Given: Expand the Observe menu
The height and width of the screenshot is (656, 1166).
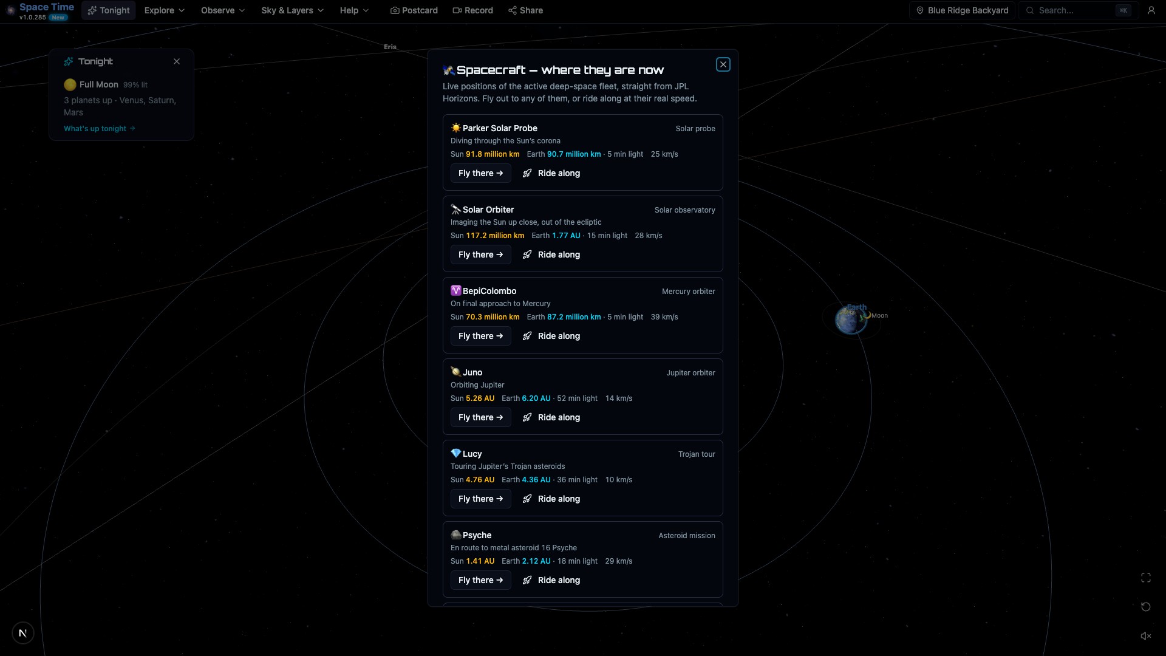Looking at the screenshot, I should [222, 10].
